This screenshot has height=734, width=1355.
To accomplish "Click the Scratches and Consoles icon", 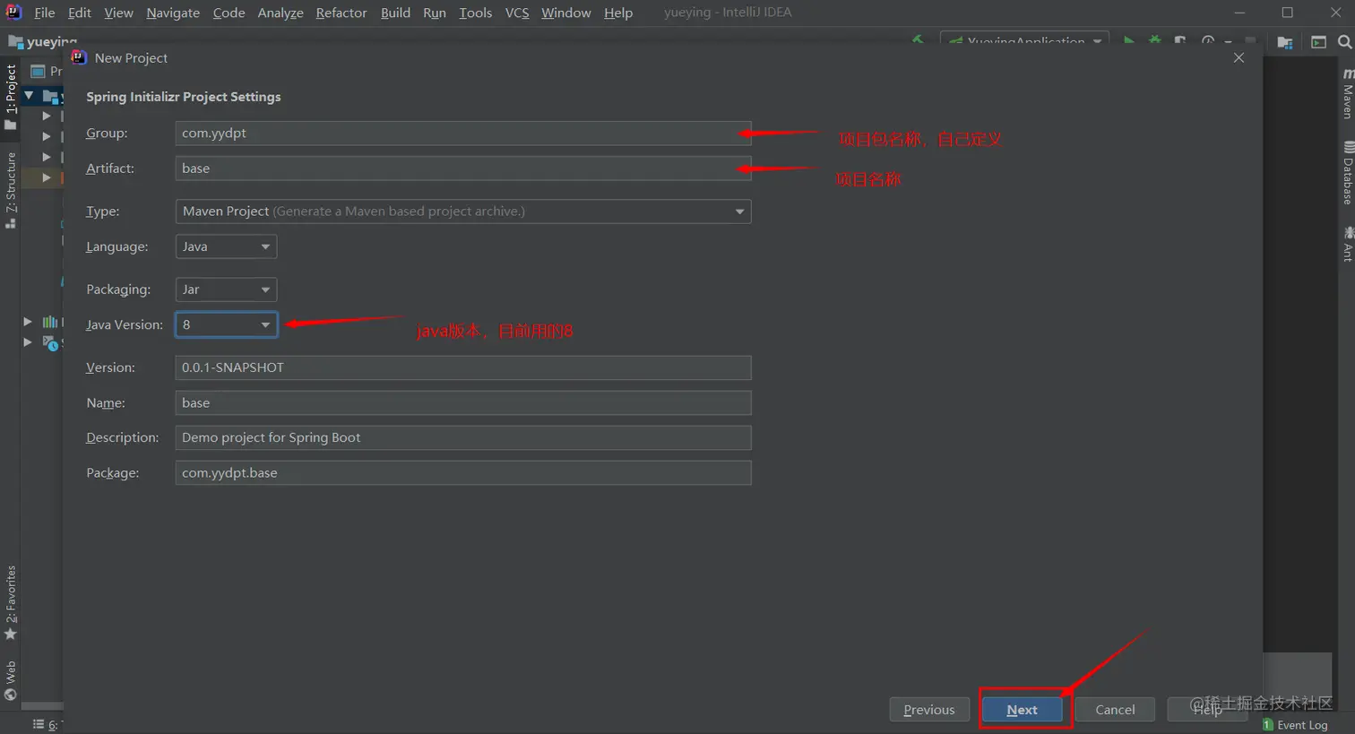I will 50,342.
